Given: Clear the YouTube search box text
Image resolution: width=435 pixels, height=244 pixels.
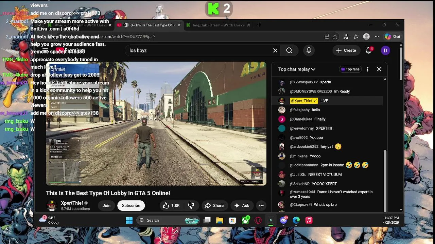Looking at the screenshot, I should pyautogui.click(x=275, y=50).
